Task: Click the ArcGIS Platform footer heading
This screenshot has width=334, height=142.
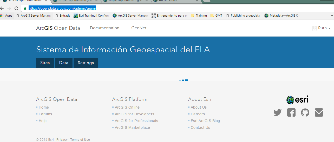Action: [130, 99]
